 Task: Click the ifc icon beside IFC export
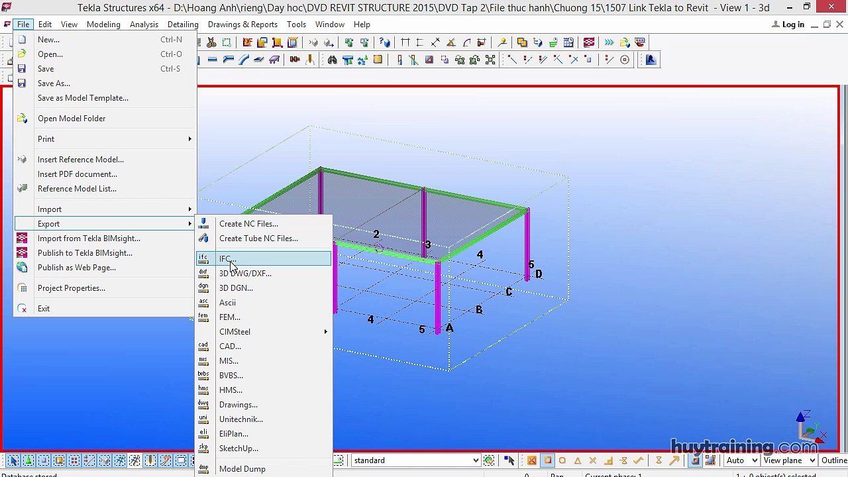203,258
